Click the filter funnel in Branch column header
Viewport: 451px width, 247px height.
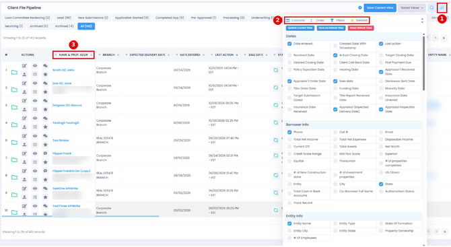(100, 55)
